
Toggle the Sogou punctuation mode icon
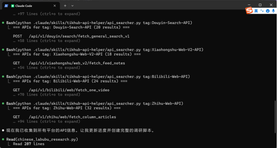coord(262,11)
